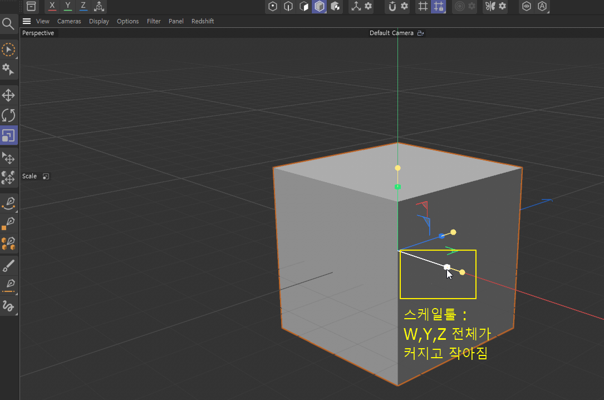Select the Sketch squiggle spline tool
604x400 pixels.
tap(8, 306)
